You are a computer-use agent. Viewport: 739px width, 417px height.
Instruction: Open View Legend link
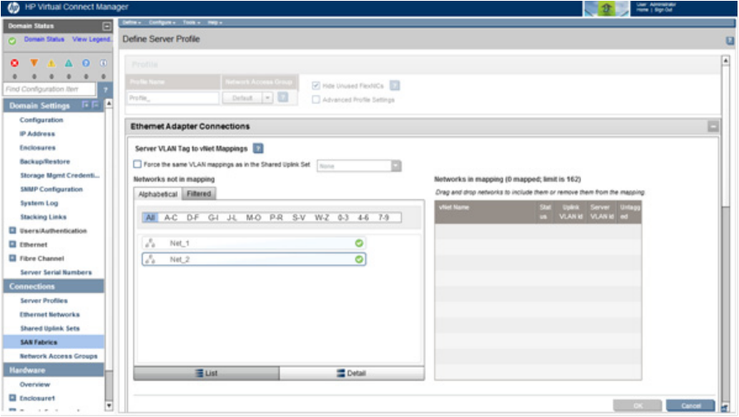(92, 40)
